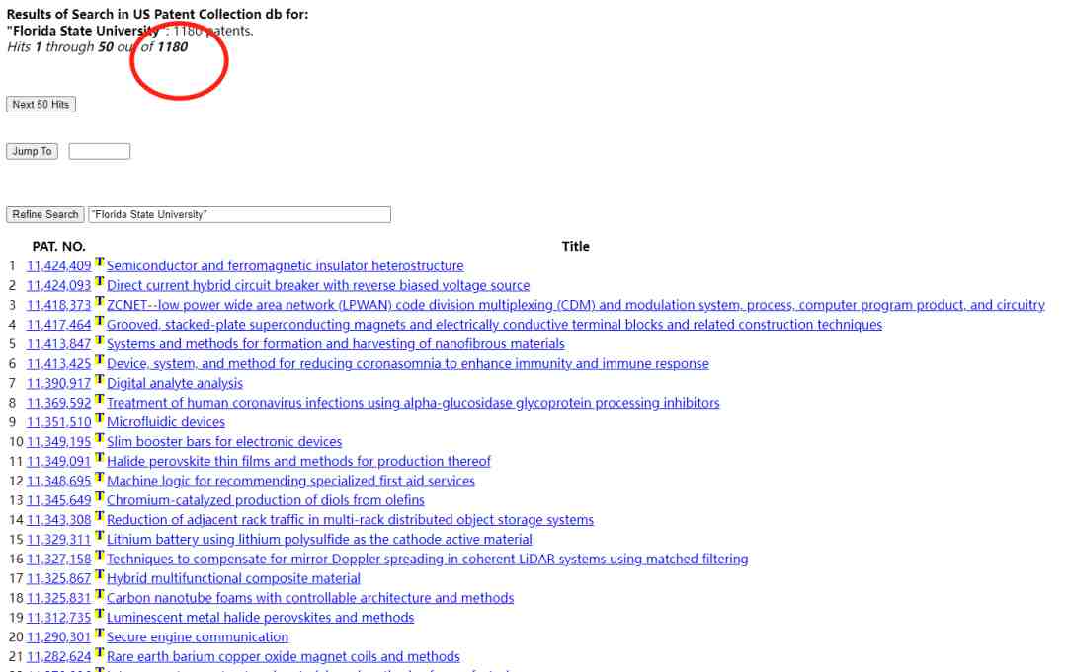The height and width of the screenshot is (672, 1067).
Task: Open patent number 11,418,373
Action: click(58, 306)
